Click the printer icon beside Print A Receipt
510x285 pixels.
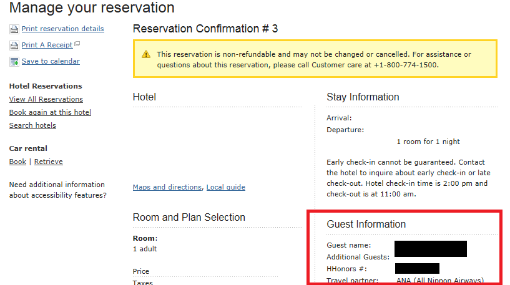[14, 46]
